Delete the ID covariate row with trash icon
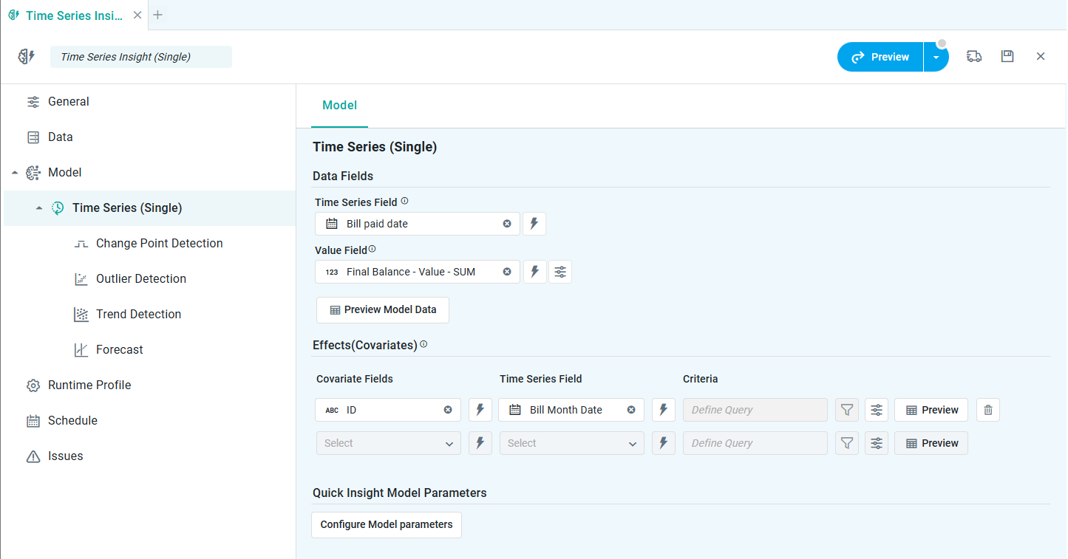This screenshot has height=559, width=1068. 987,410
